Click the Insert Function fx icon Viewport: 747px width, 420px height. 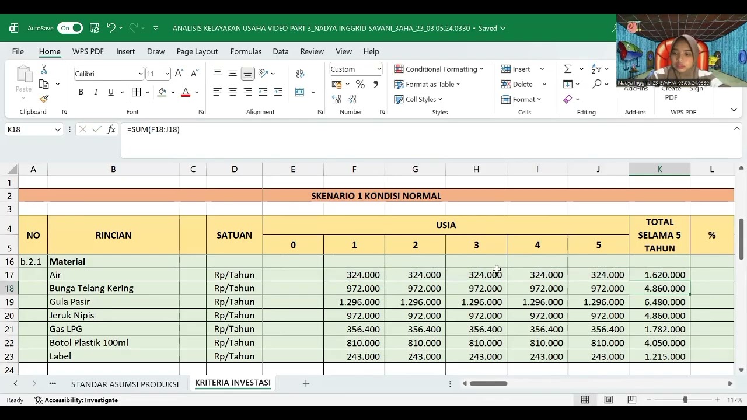(x=111, y=129)
